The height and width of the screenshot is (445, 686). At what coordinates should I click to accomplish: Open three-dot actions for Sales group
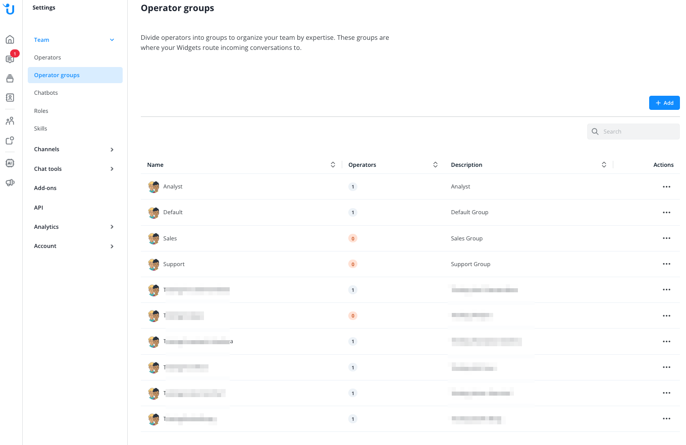666,238
